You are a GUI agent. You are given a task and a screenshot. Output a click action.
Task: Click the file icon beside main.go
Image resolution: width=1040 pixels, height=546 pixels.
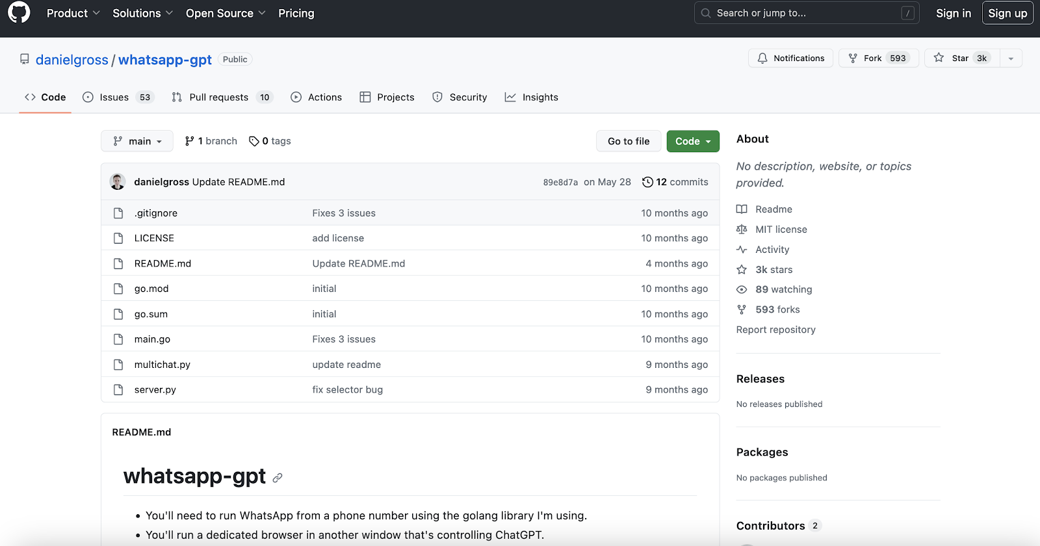click(x=118, y=339)
